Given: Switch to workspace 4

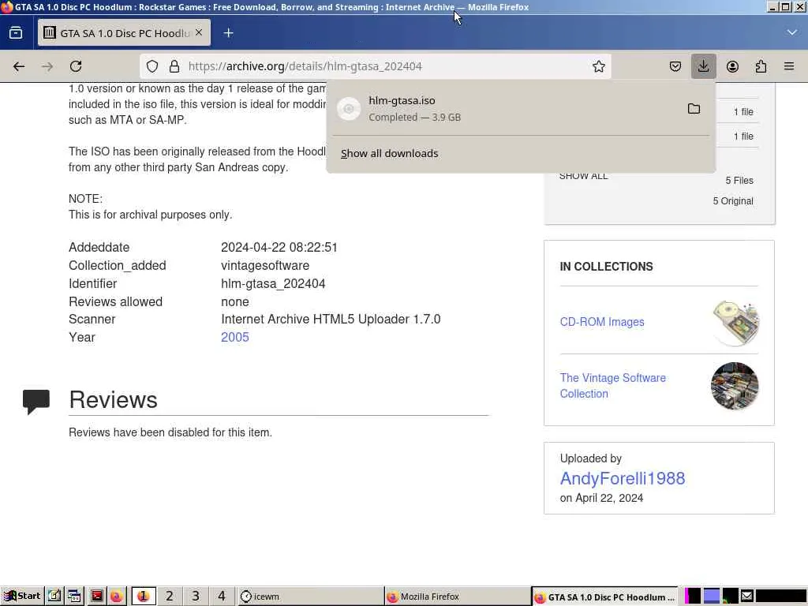Looking at the screenshot, I should point(222,597).
